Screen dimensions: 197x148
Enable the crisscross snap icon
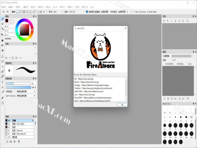[24, 12]
